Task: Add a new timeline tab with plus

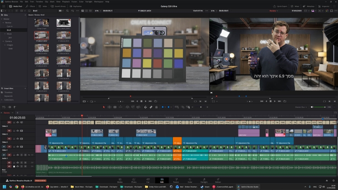Action: 17,113
